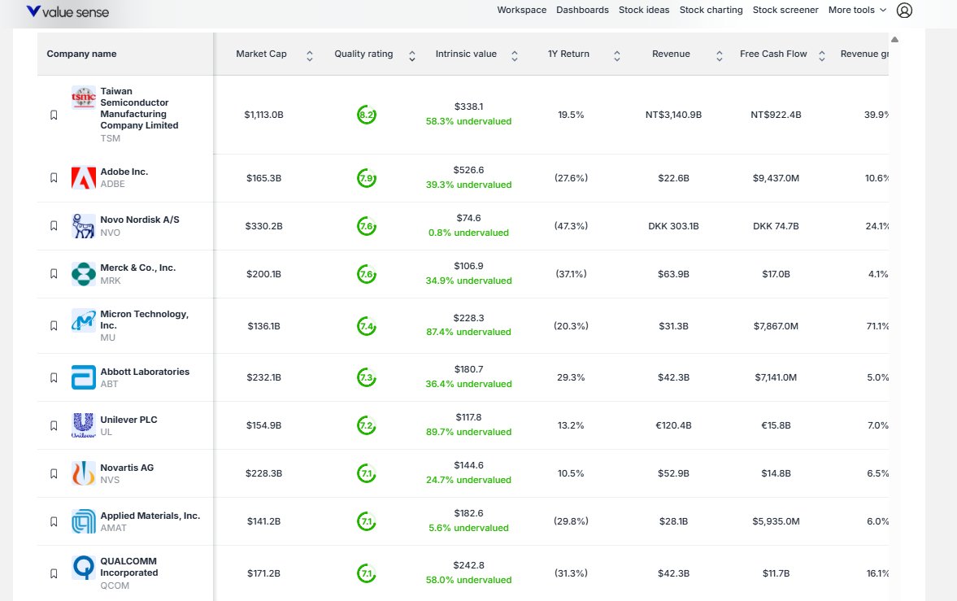Open the Workspace menu item

522,10
